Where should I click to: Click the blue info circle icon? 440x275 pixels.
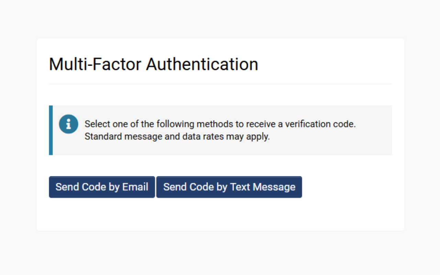pyautogui.click(x=68, y=124)
